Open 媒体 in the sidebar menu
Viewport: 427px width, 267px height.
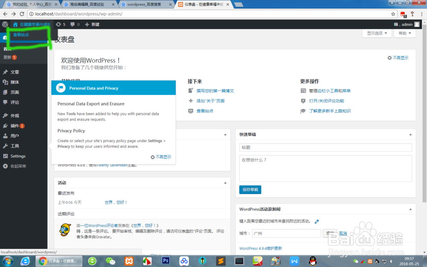tap(15, 82)
